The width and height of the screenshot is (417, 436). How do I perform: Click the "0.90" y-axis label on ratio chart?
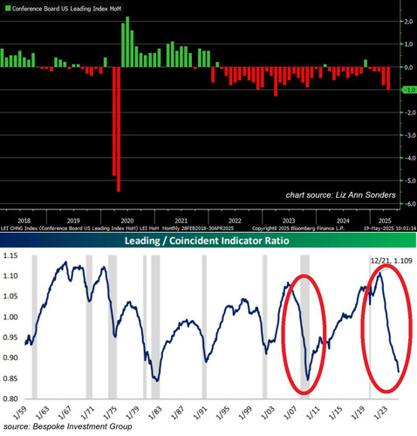(x=10, y=358)
